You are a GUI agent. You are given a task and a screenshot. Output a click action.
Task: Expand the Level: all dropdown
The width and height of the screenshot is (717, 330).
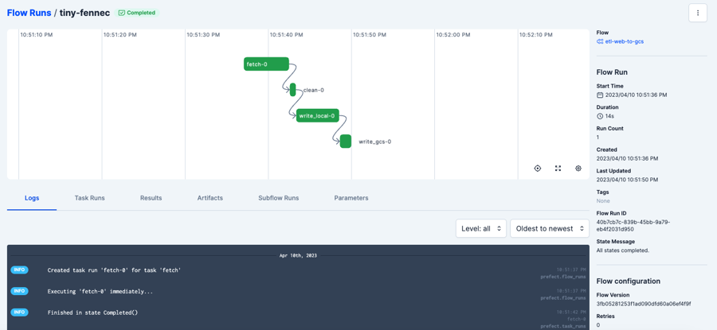coord(481,228)
